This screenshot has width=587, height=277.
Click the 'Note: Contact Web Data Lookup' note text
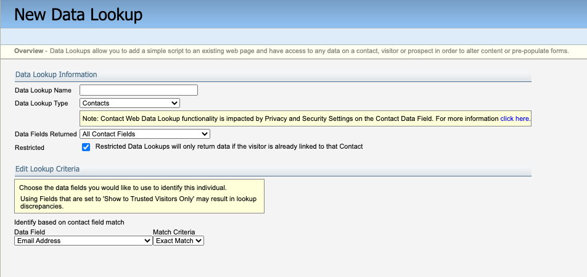[290, 118]
